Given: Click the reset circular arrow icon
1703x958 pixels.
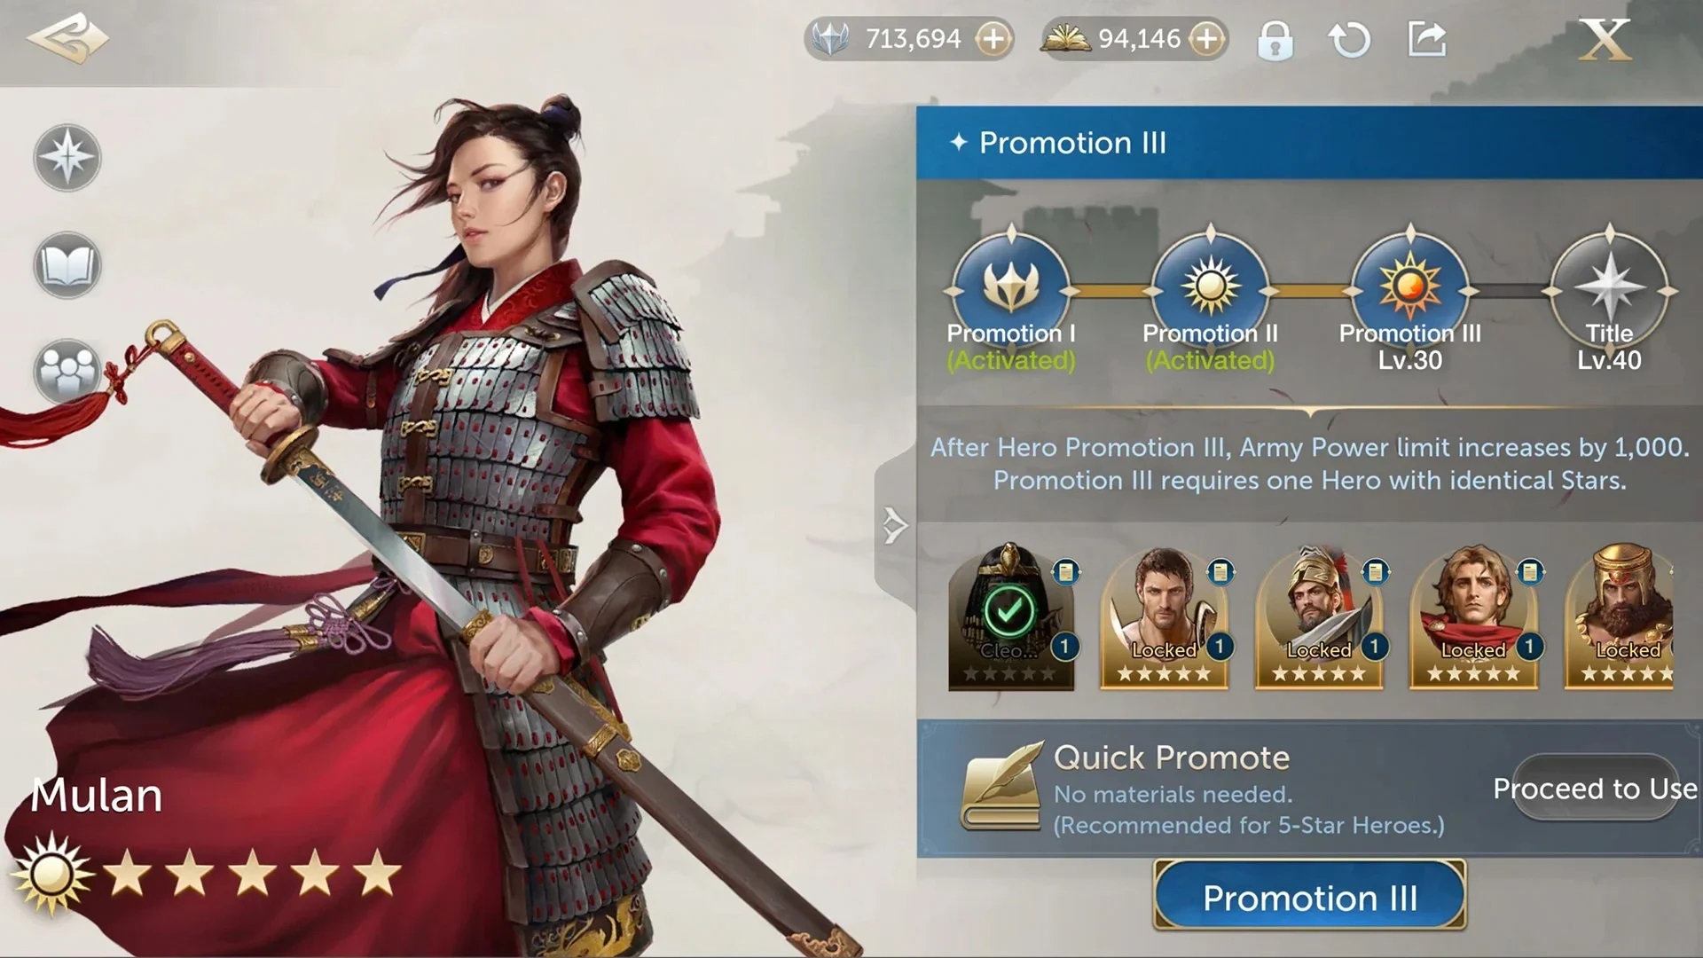Looking at the screenshot, I should pyautogui.click(x=1349, y=40).
